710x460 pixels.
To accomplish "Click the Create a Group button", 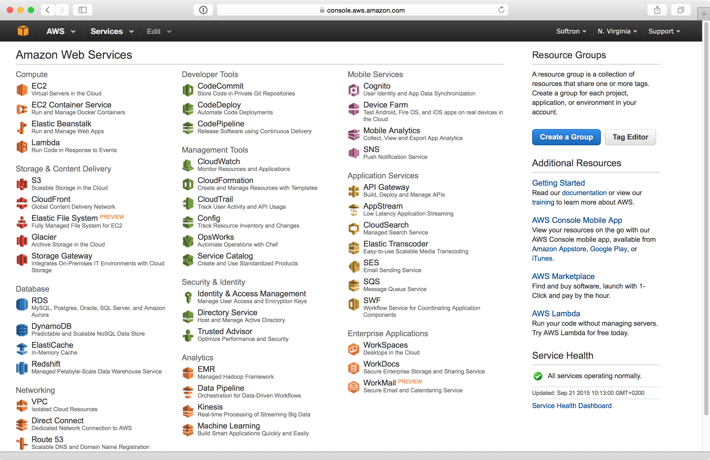I will (x=566, y=137).
